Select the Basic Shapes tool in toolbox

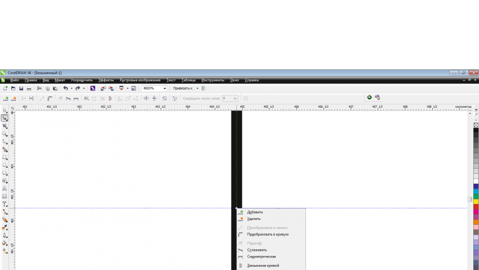(x=5, y=181)
